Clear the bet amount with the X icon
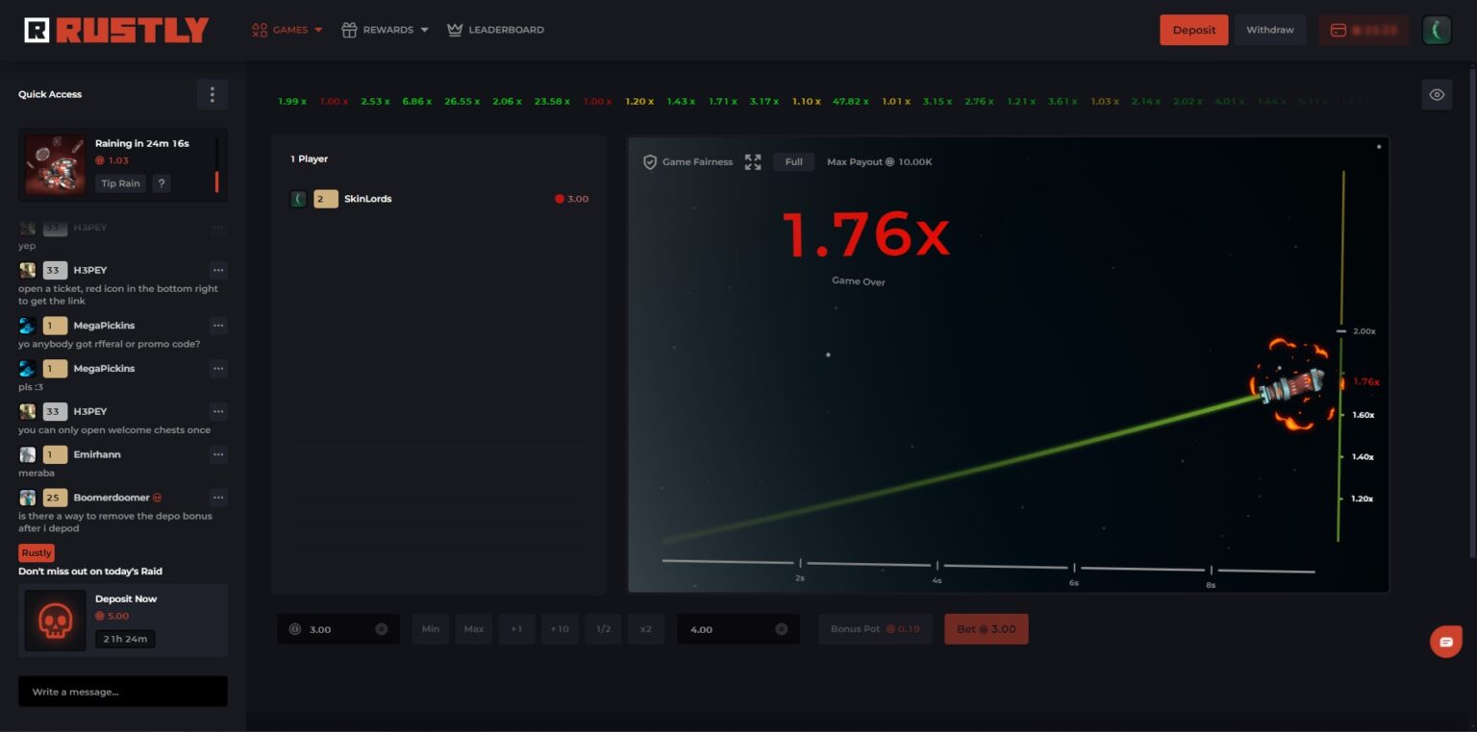The width and height of the screenshot is (1477, 732). 382,629
